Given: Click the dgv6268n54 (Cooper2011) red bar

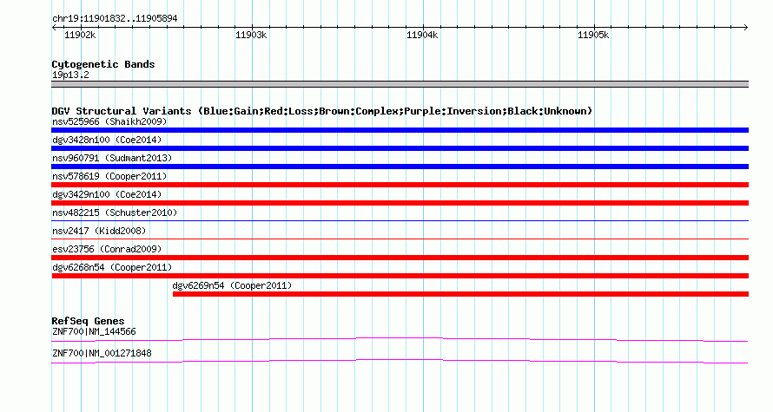Looking at the screenshot, I should 400,276.
